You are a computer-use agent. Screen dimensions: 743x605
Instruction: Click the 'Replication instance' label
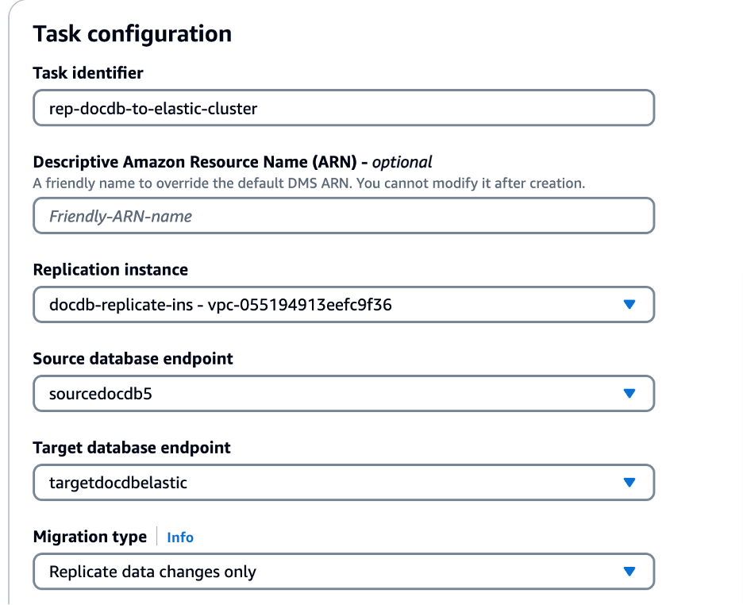tap(110, 270)
